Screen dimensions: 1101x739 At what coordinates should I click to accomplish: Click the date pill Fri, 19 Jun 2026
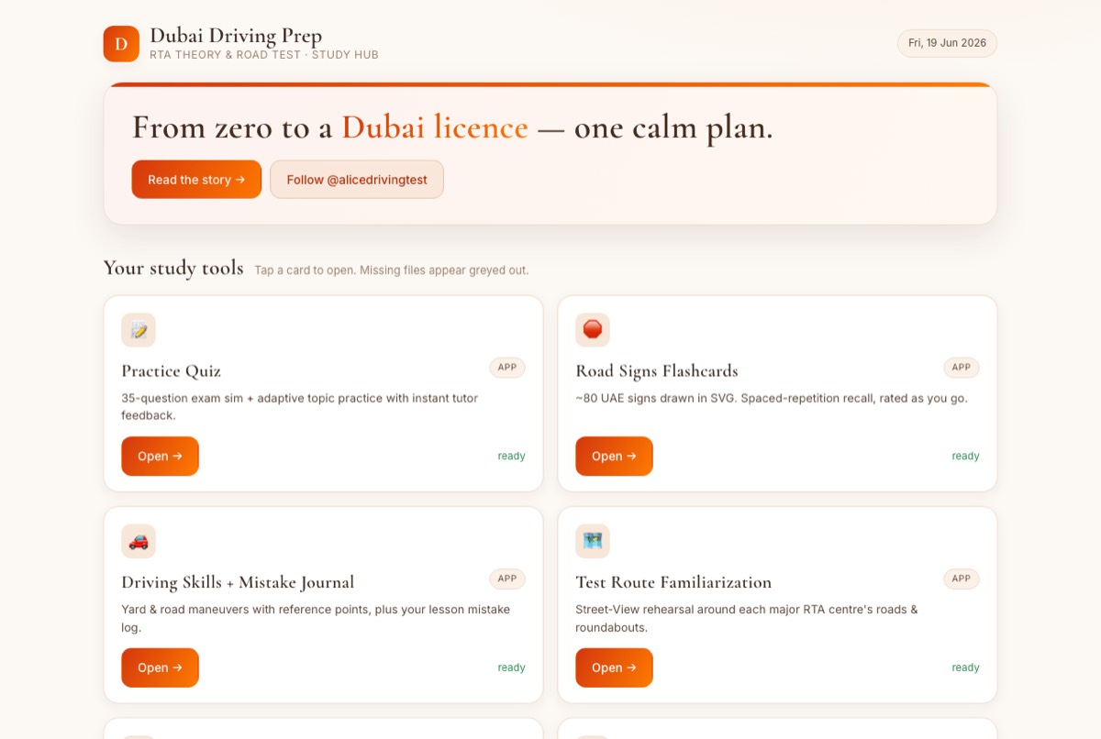tap(947, 43)
